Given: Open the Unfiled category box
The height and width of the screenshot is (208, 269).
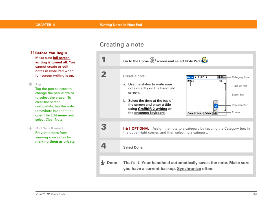Looking at the screenshot, I should 222,77.
